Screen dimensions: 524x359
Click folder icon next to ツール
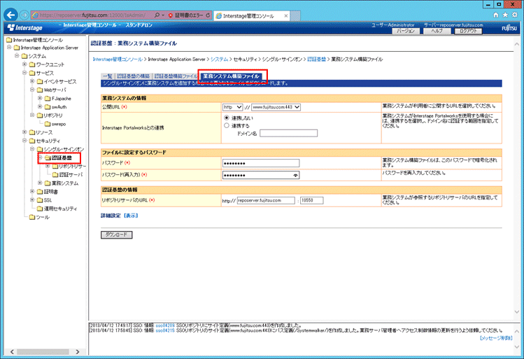[32, 217]
